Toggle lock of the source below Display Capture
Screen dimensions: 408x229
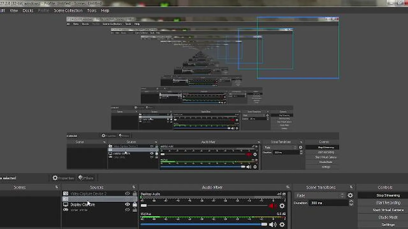tap(135, 210)
